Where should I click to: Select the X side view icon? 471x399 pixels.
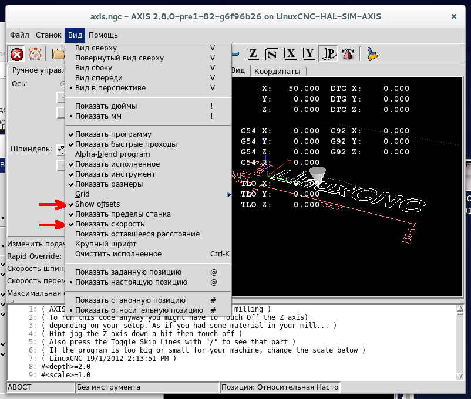[290, 54]
